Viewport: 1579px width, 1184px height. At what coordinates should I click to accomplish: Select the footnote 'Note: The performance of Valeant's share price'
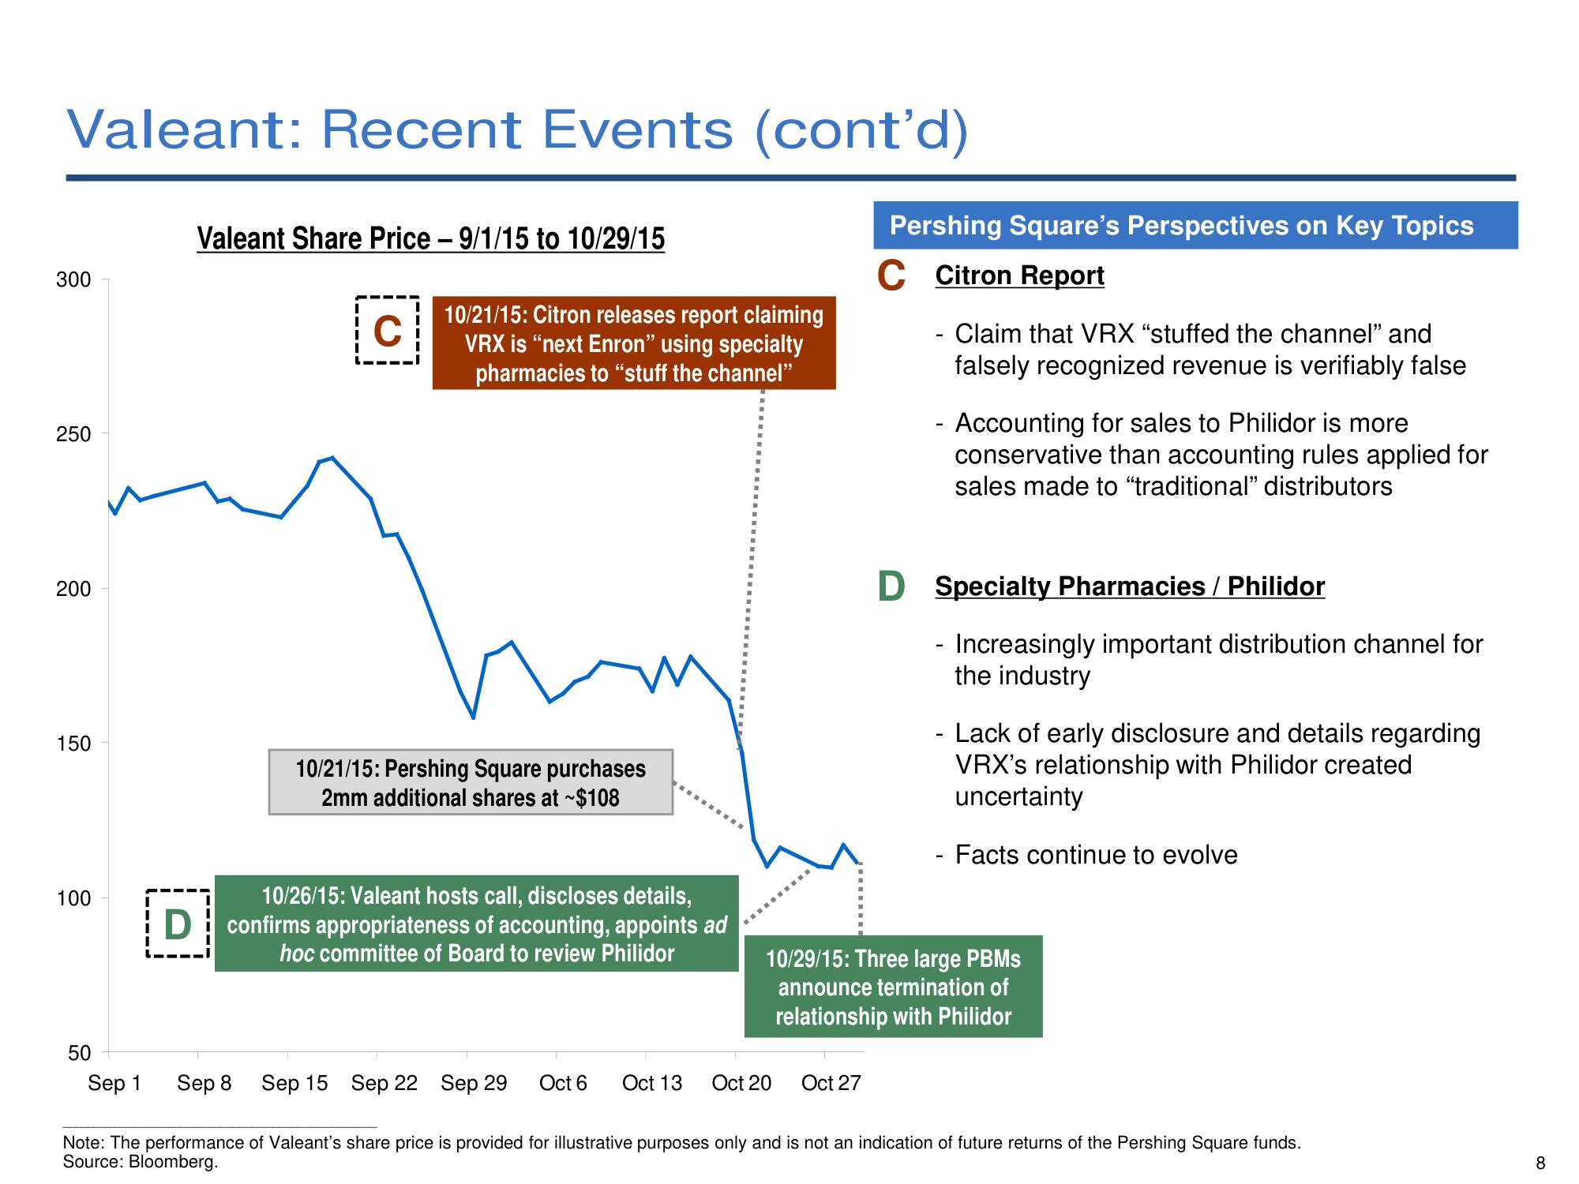coord(681,1142)
